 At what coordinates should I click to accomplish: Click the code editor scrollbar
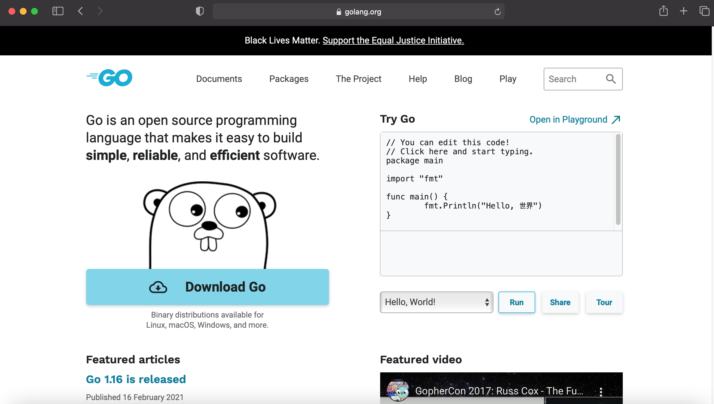tap(618, 179)
